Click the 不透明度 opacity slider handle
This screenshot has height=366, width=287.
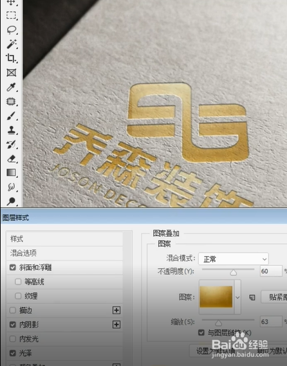click(x=233, y=272)
